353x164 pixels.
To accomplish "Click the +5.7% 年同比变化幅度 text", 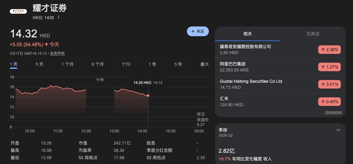I will pos(245,159).
